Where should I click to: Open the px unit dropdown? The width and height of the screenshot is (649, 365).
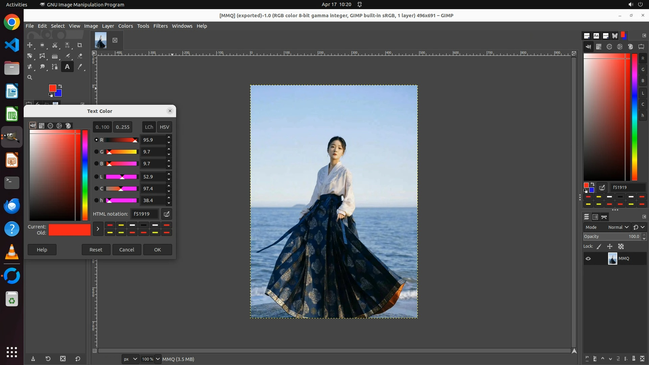pyautogui.click(x=130, y=359)
